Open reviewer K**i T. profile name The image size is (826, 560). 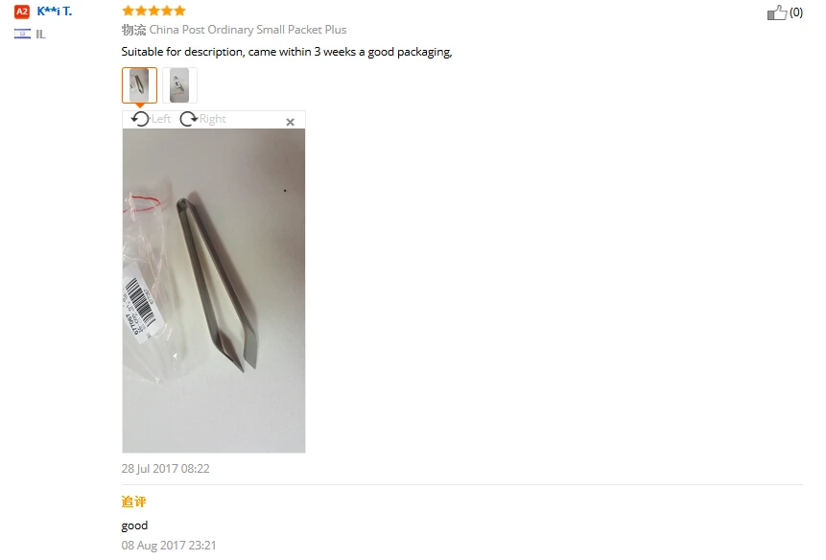pos(55,12)
